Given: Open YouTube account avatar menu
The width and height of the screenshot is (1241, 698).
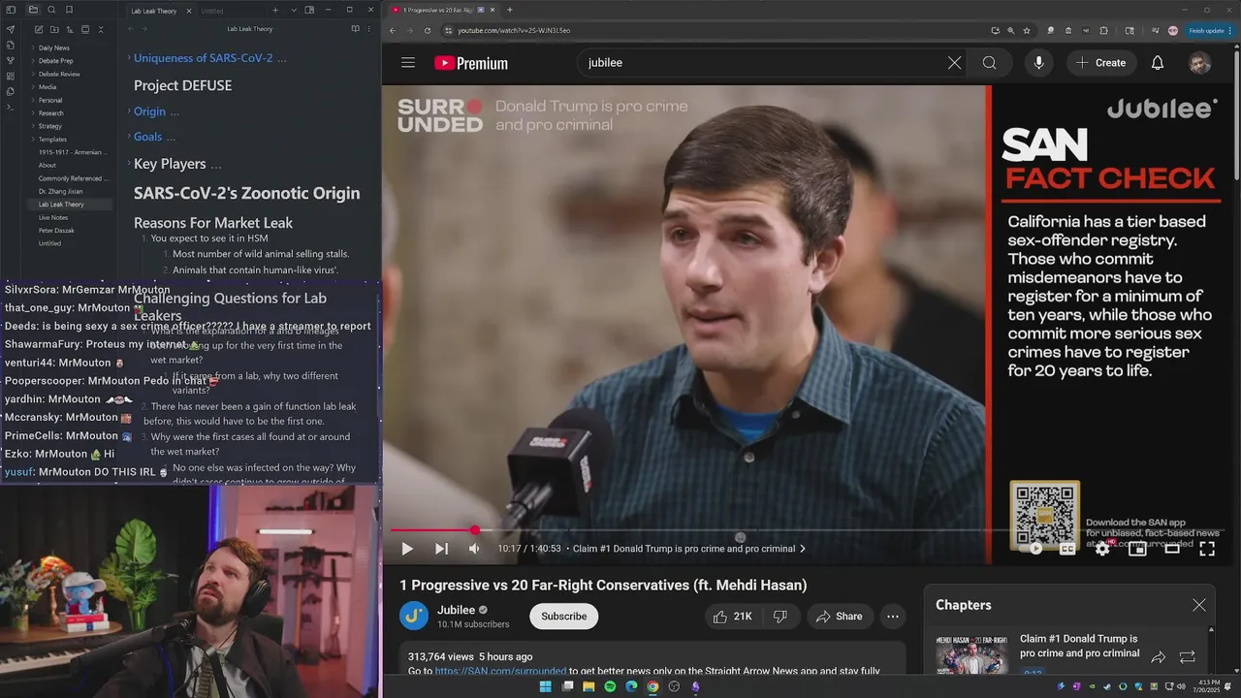Looking at the screenshot, I should pos(1200,63).
